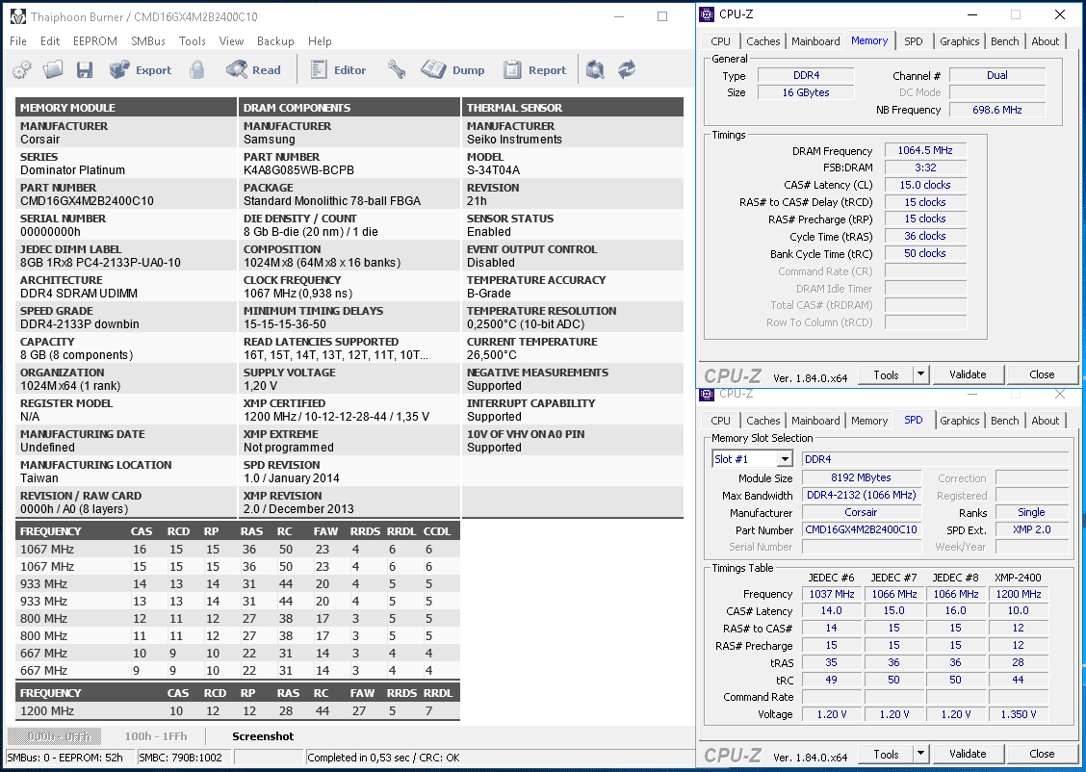1086x772 pixels.
Task: Click status bar entry SMBus: 0 - EEPROM: 52h
Action: tap(70, 758)
